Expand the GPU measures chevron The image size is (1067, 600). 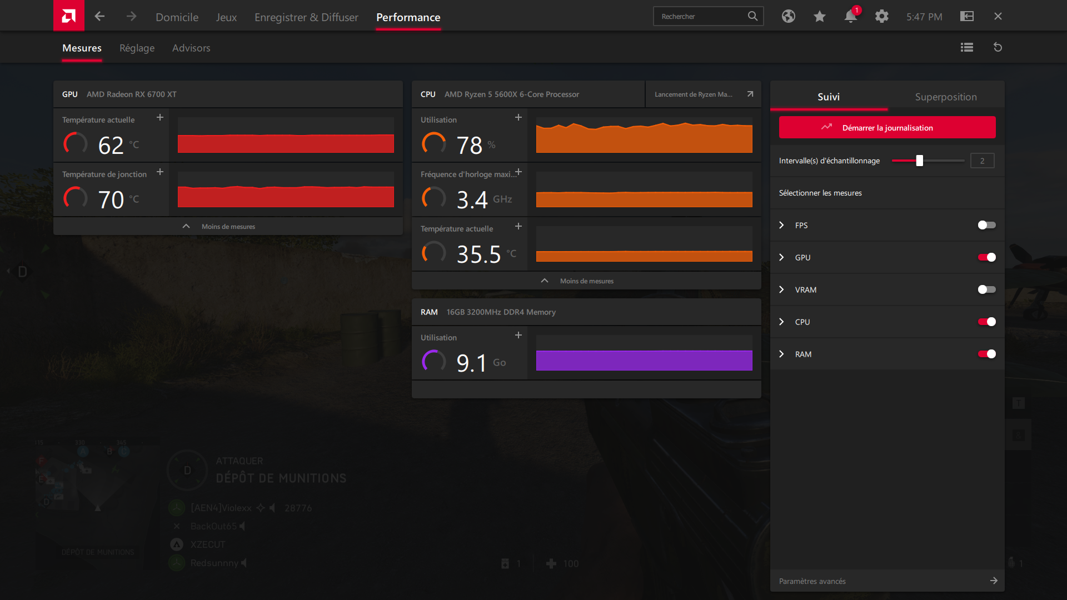(x=781, y=257)
